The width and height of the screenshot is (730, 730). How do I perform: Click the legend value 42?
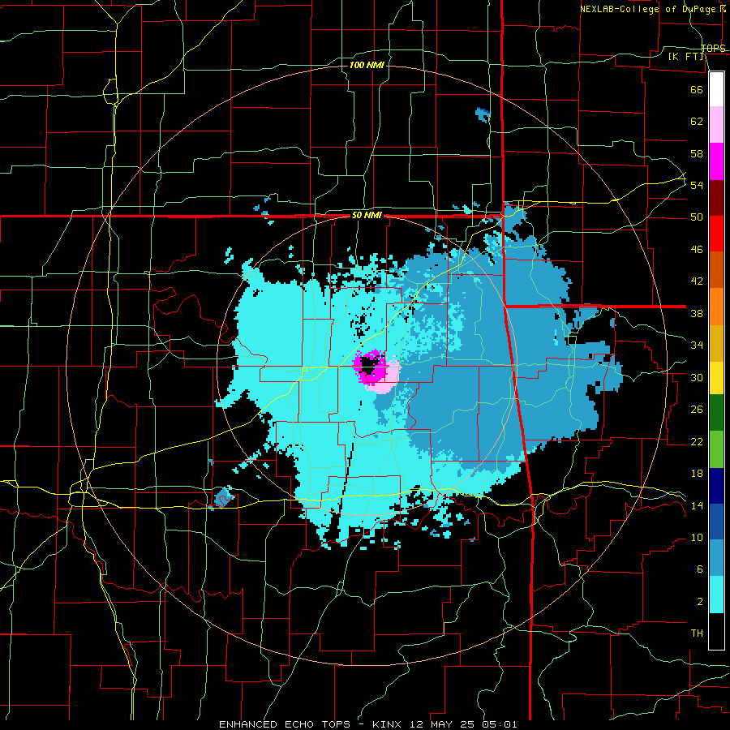pos(697,281)
